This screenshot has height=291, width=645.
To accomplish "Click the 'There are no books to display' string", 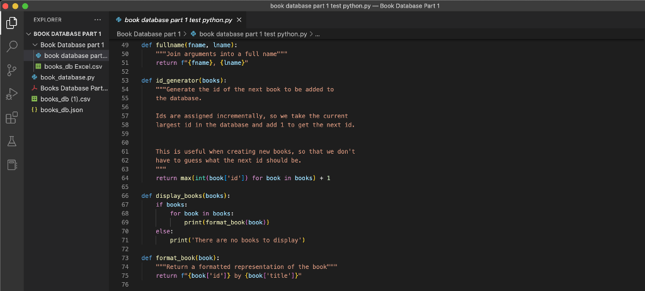I will pos(246,241).
